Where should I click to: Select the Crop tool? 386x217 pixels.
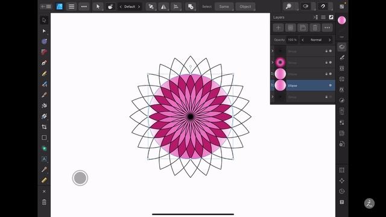pos(44,127)
